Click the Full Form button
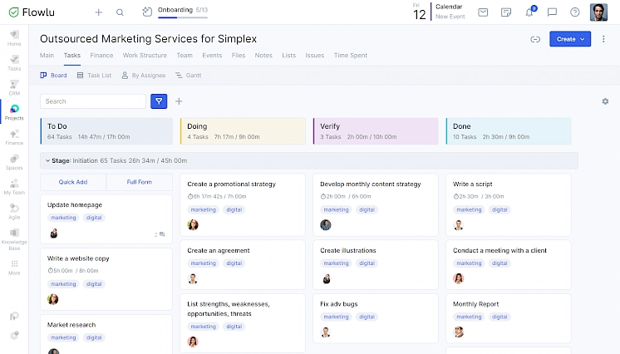 pos(140,182)
